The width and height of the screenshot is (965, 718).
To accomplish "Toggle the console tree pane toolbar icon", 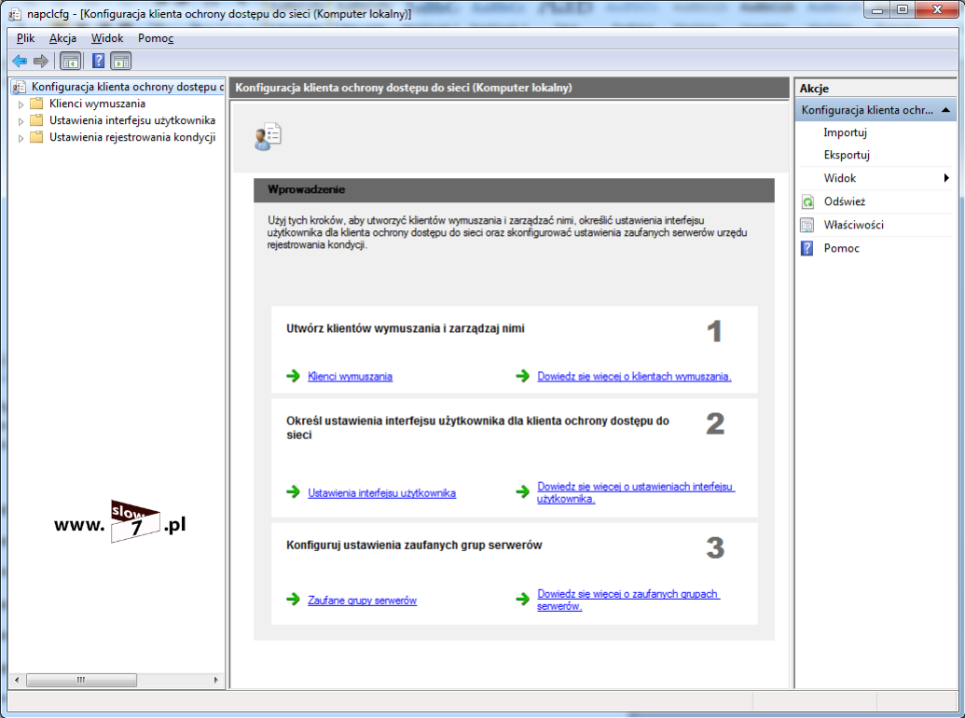I will [70, 61].
